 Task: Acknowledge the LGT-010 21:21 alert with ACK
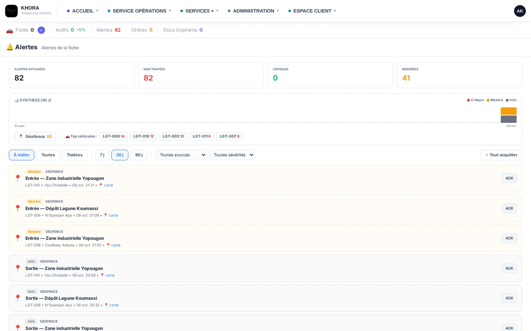click(x=509, y=178)
